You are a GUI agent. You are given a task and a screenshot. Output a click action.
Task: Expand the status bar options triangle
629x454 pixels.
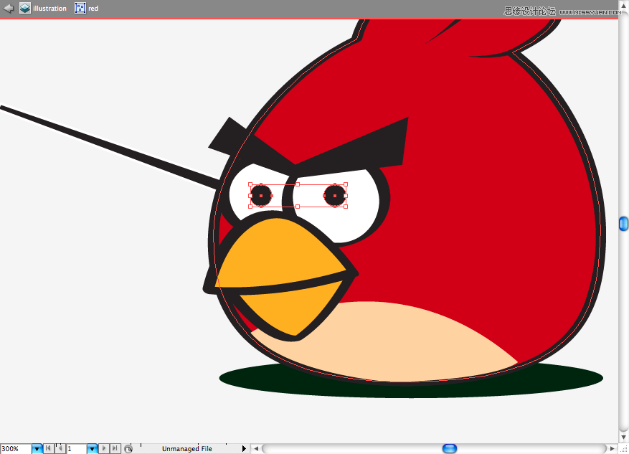click(244, 448)
